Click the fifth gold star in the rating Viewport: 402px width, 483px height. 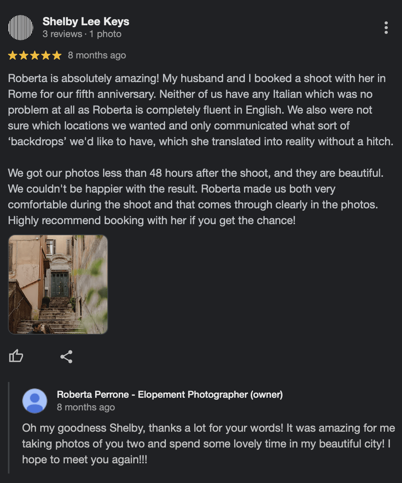coord(57,56)
